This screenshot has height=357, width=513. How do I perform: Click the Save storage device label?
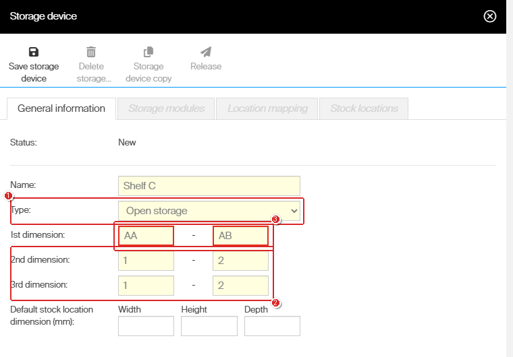(34, 72)
